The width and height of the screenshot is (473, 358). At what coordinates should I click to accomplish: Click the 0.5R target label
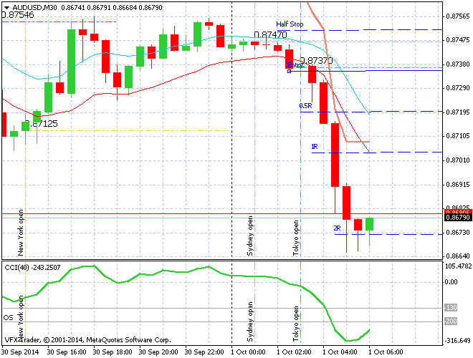pos(305,105)
